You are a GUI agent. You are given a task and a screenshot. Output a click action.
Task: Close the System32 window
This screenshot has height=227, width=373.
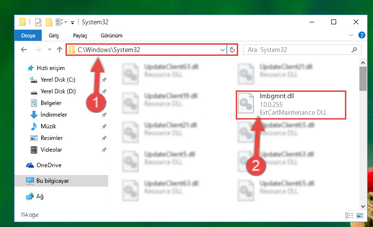click(x=356, y=22)
